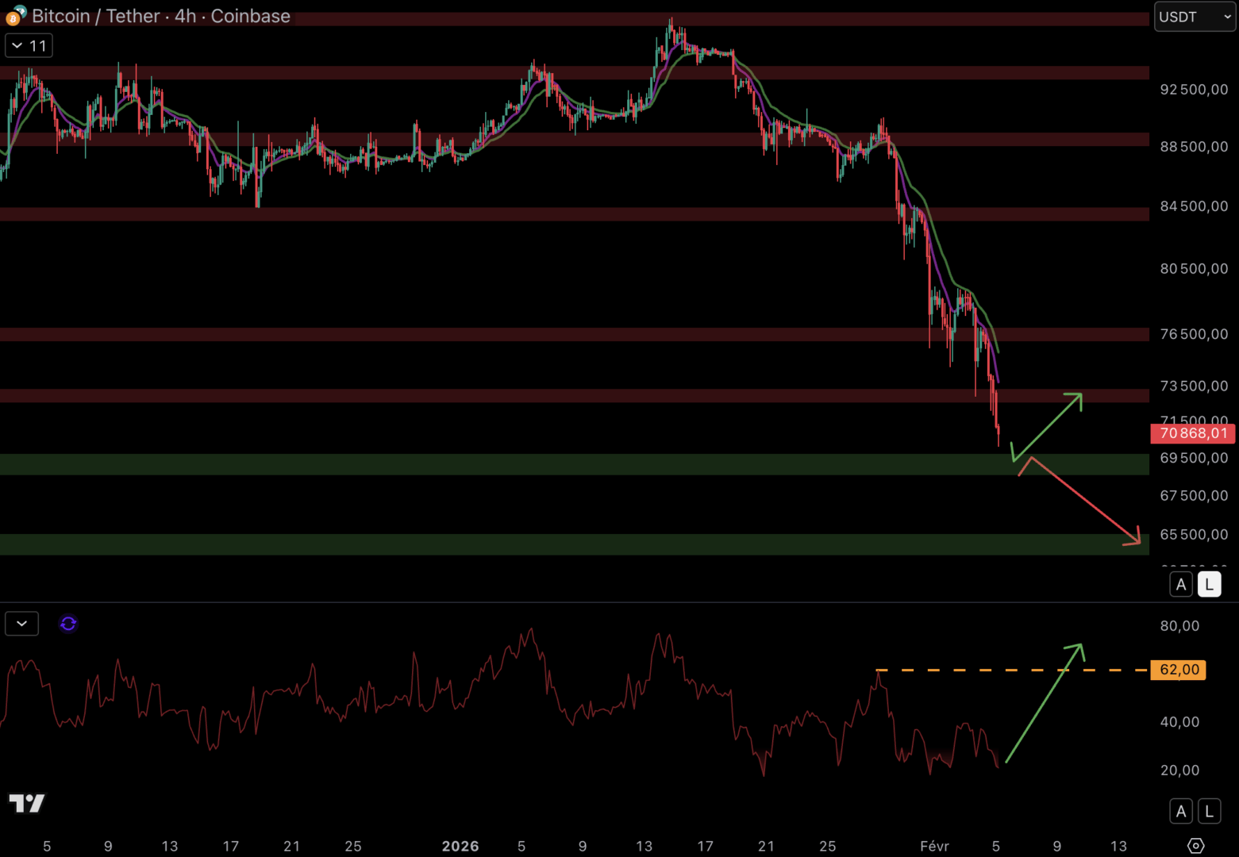Image resolution: width=1239 pixels, height=857 pixels.
Task: Toggle auto scale (A) on main price pane
Action: (x=1181, y=585)
